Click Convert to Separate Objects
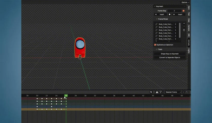This screenshot has width=212, height=123. pyautogui.click(x=170, y=57)
